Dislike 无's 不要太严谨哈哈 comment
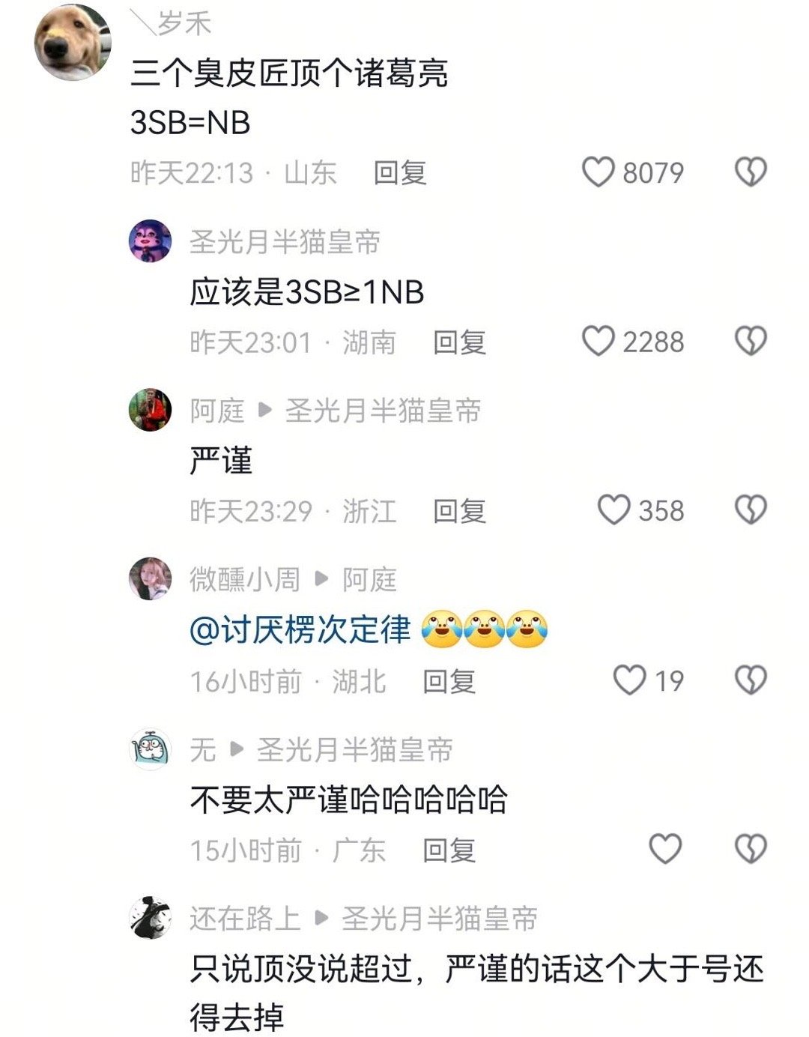 [x=751, y=849]
